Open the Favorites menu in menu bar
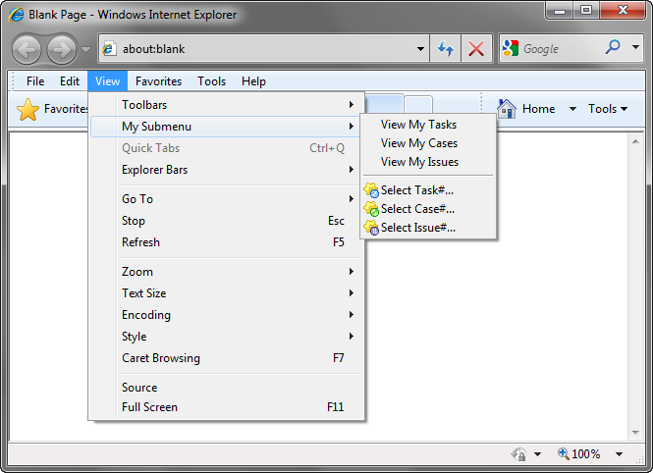The width and height of the screenshot is (653, 473). pyautogui.click(x=159, y=81)
